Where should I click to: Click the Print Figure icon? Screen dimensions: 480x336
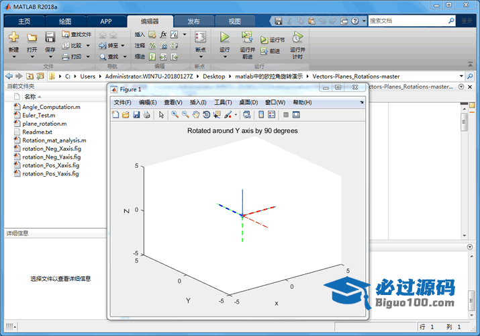click(x=146, y=115)
